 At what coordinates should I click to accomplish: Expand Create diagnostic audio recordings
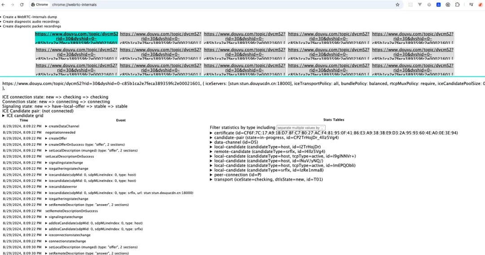(x=31, y=21)
